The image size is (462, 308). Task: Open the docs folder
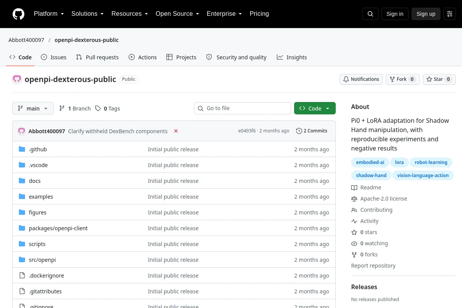click(x=35, y=181)
